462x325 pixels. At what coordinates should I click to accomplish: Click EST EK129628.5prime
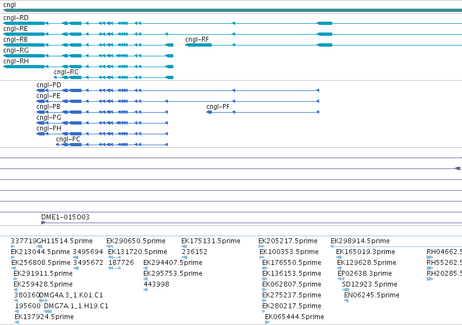point(366,263)
